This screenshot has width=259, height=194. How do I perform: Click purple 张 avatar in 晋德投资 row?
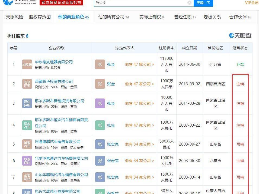pyautogui.click(x=100, y=103)
